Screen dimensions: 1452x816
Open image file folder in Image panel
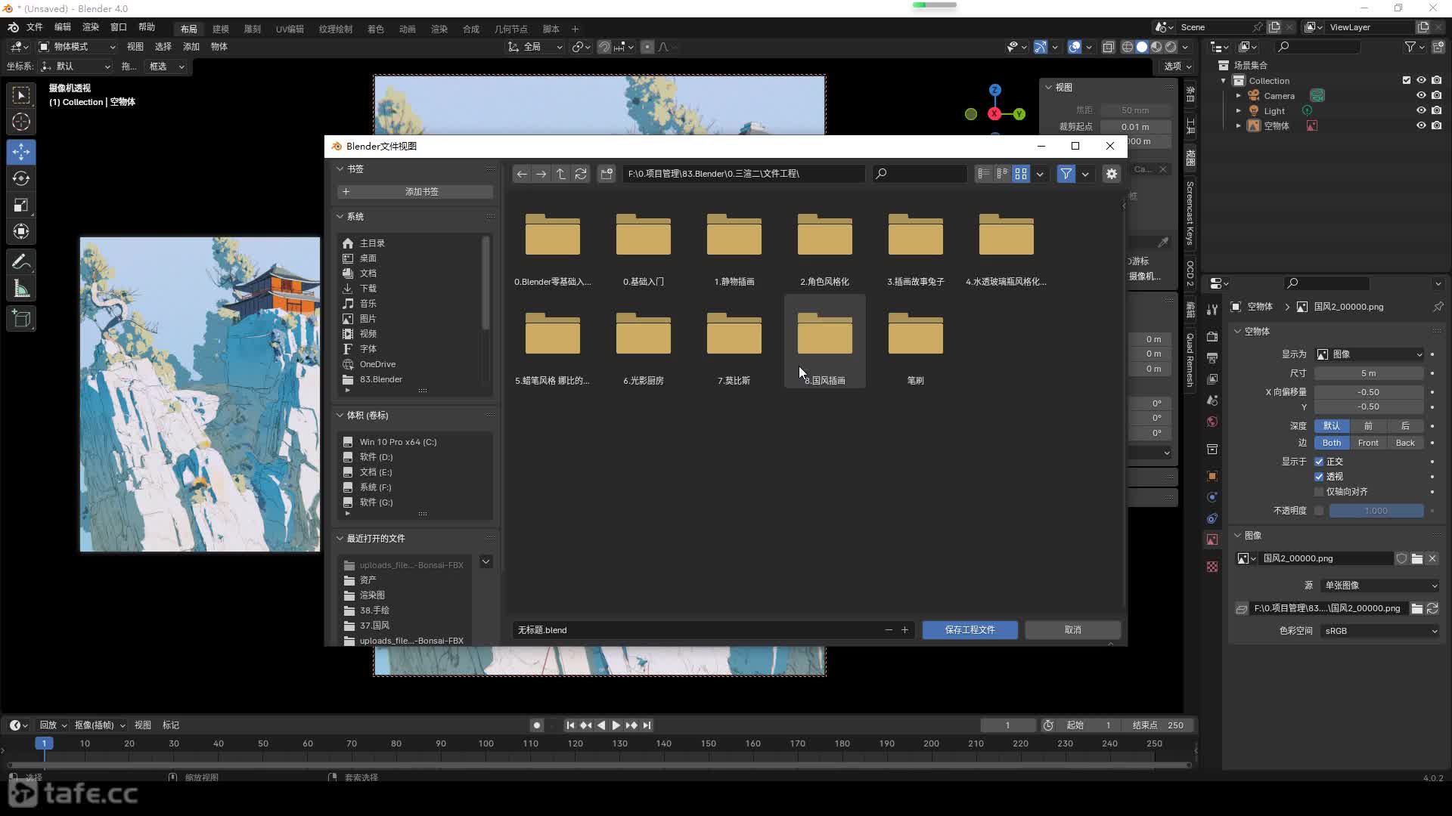[x=1417, y=558]
